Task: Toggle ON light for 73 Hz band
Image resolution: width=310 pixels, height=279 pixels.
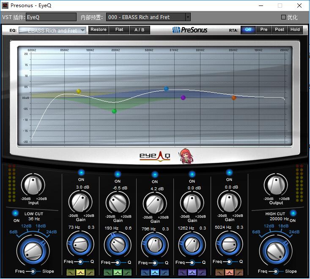Action: pyautogui.click(x=81, y=172)
